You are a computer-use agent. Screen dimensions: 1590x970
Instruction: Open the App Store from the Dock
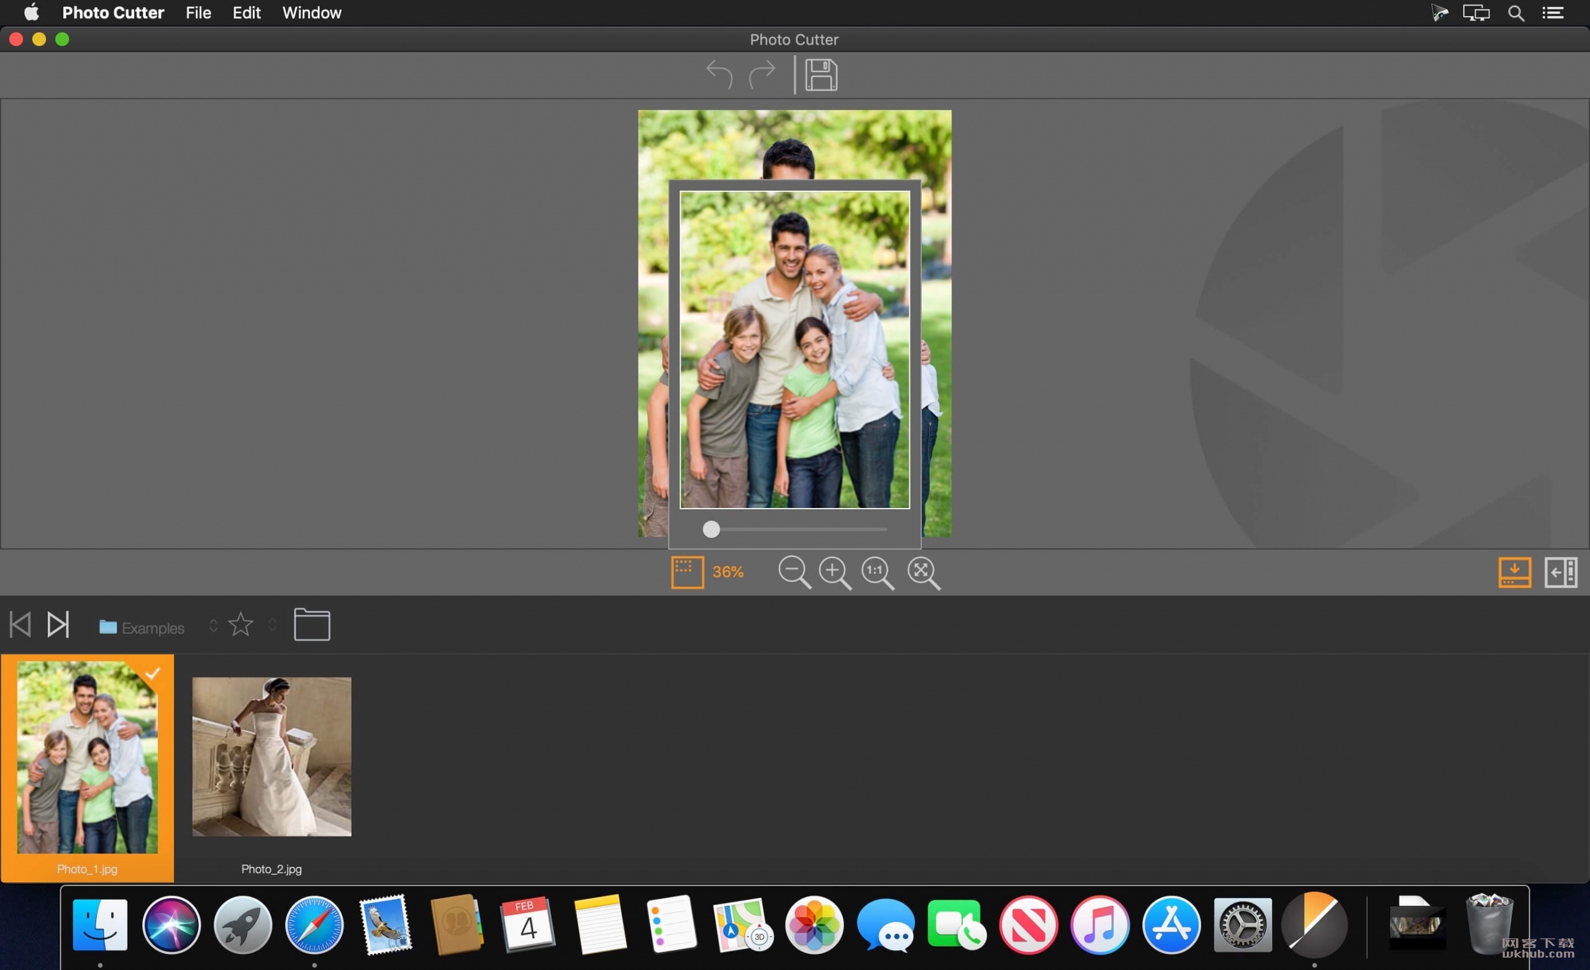coord(1171,925)
